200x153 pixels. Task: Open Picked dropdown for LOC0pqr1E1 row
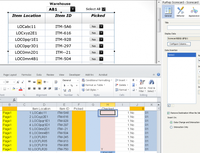(x=101, y=39)
